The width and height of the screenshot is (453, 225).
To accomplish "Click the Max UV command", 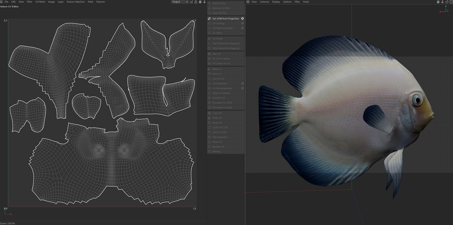I will pyautogui.click(x=226, y=54).
